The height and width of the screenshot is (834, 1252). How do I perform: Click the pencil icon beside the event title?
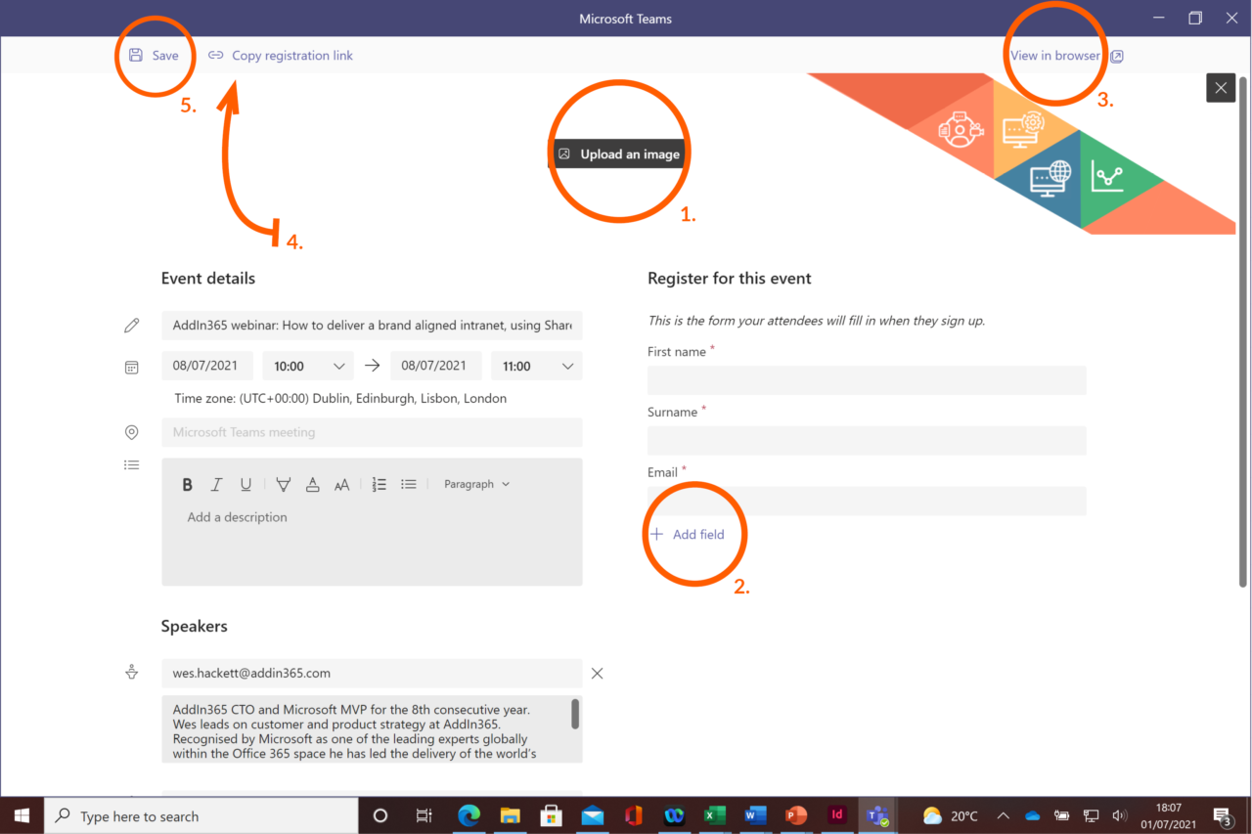pos(132,325)
